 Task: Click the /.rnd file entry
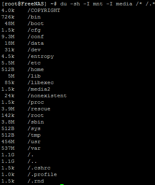click(x=36, y=181)
